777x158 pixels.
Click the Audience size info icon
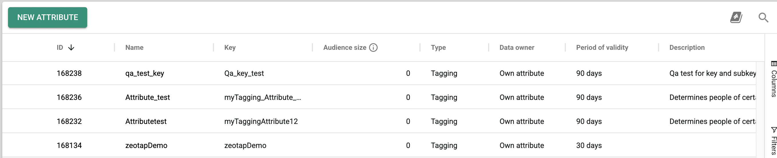(373, 48)
